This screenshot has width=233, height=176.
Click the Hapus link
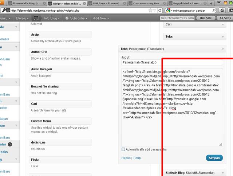pos(126,158)
